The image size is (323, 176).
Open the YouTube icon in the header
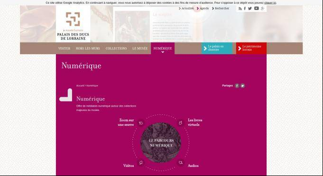pyautogui.click(x=257, y=8)
